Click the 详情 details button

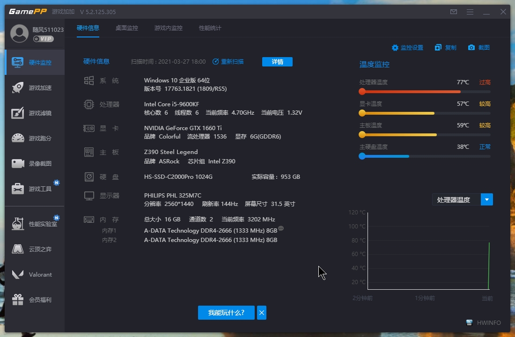pos(277,62)
